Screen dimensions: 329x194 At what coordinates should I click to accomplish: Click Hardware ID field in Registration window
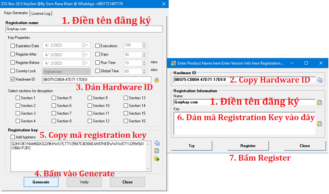click(245, 80)
